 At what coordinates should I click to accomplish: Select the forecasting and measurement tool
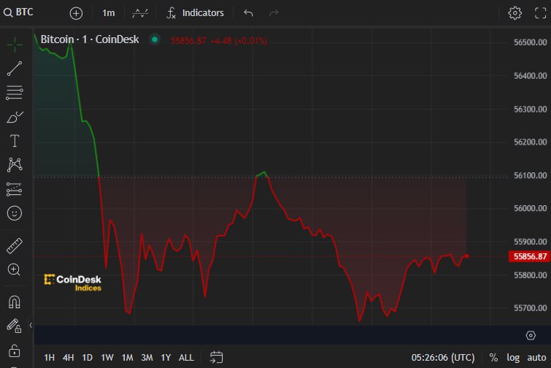15,189
